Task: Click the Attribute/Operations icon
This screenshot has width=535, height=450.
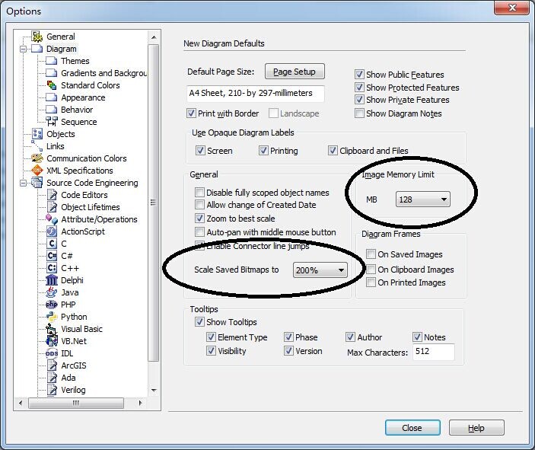Action: (52, 219)
